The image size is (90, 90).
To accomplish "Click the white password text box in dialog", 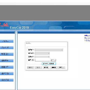I will 42,60.
